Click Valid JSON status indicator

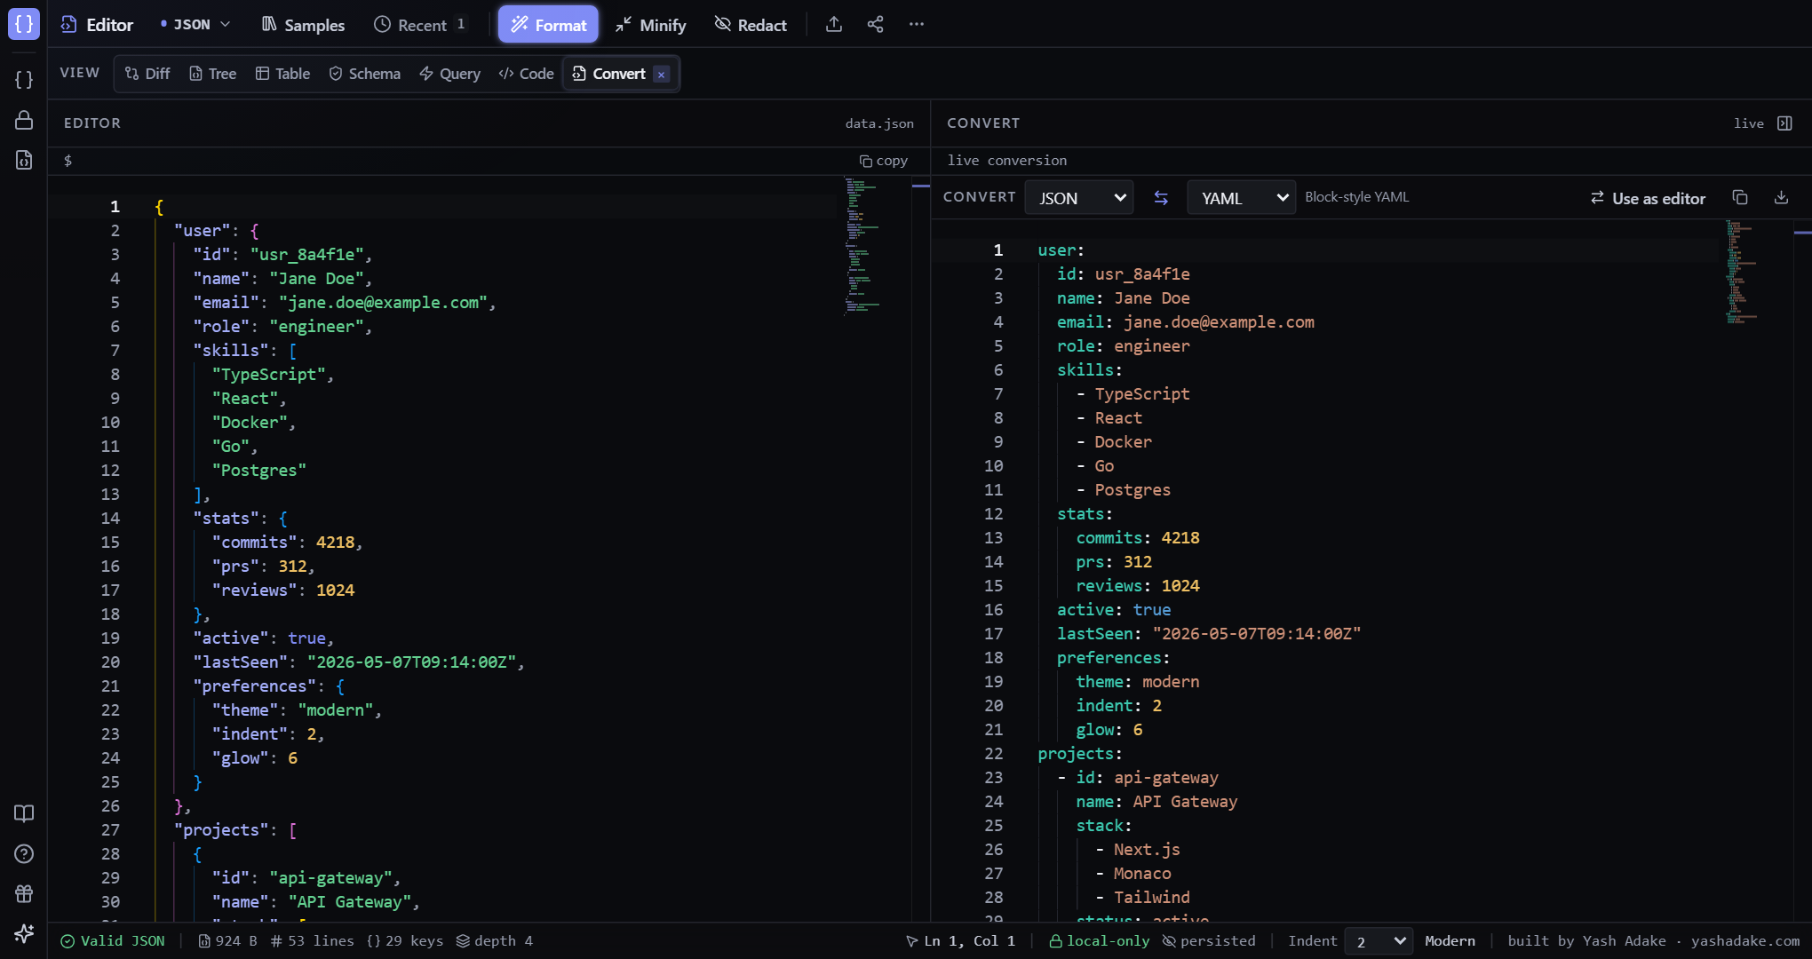(113, 941)
